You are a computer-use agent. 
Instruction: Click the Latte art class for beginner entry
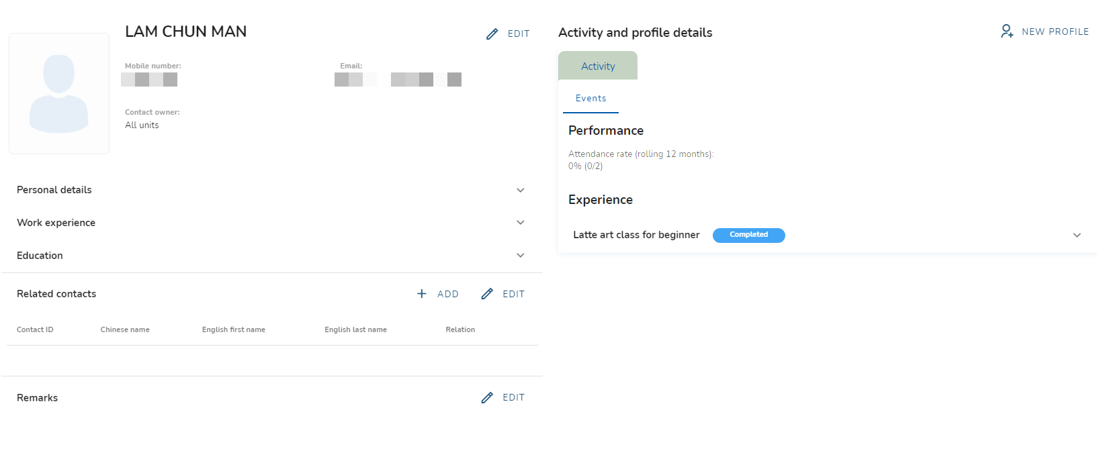(x=636, y=235)
